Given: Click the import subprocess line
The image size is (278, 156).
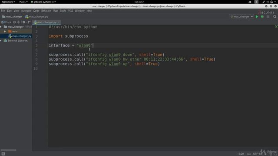Looking at the screenshot, I should [x=69, y=36].
